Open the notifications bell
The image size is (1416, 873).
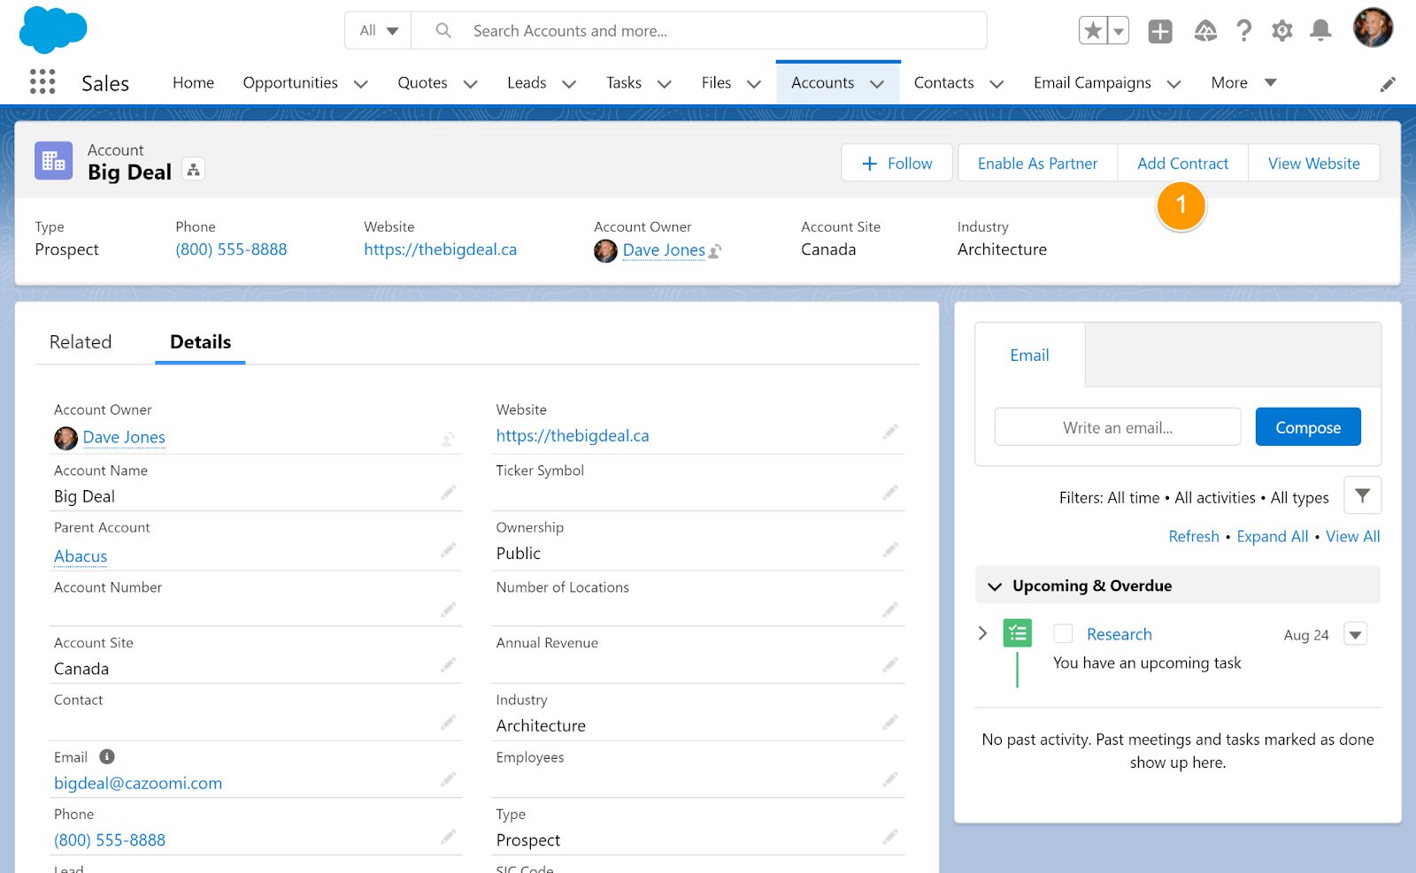[x=1320, y=31]
